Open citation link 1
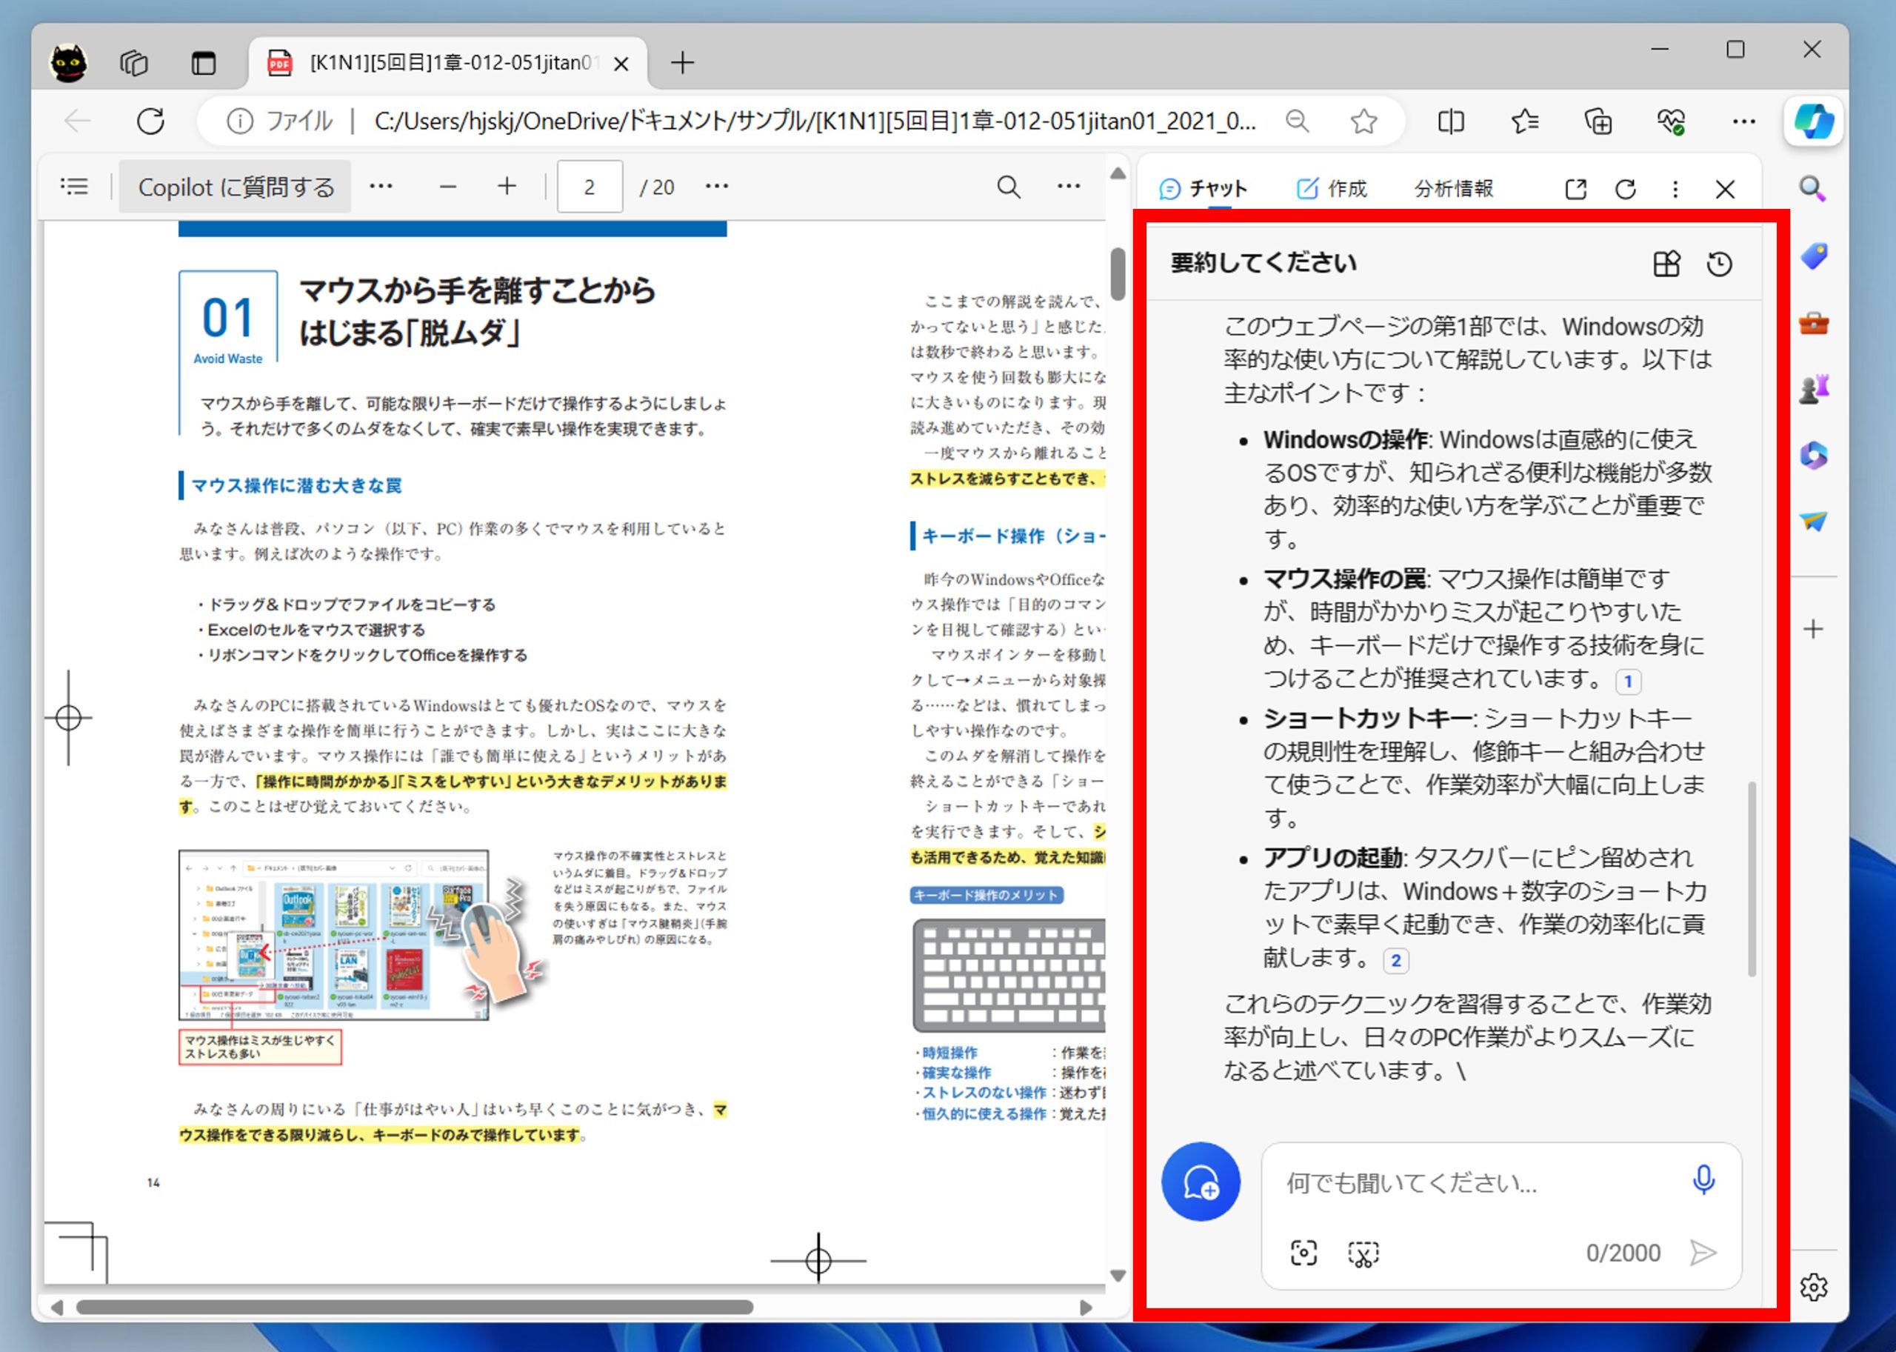 tap(1628, 681)
